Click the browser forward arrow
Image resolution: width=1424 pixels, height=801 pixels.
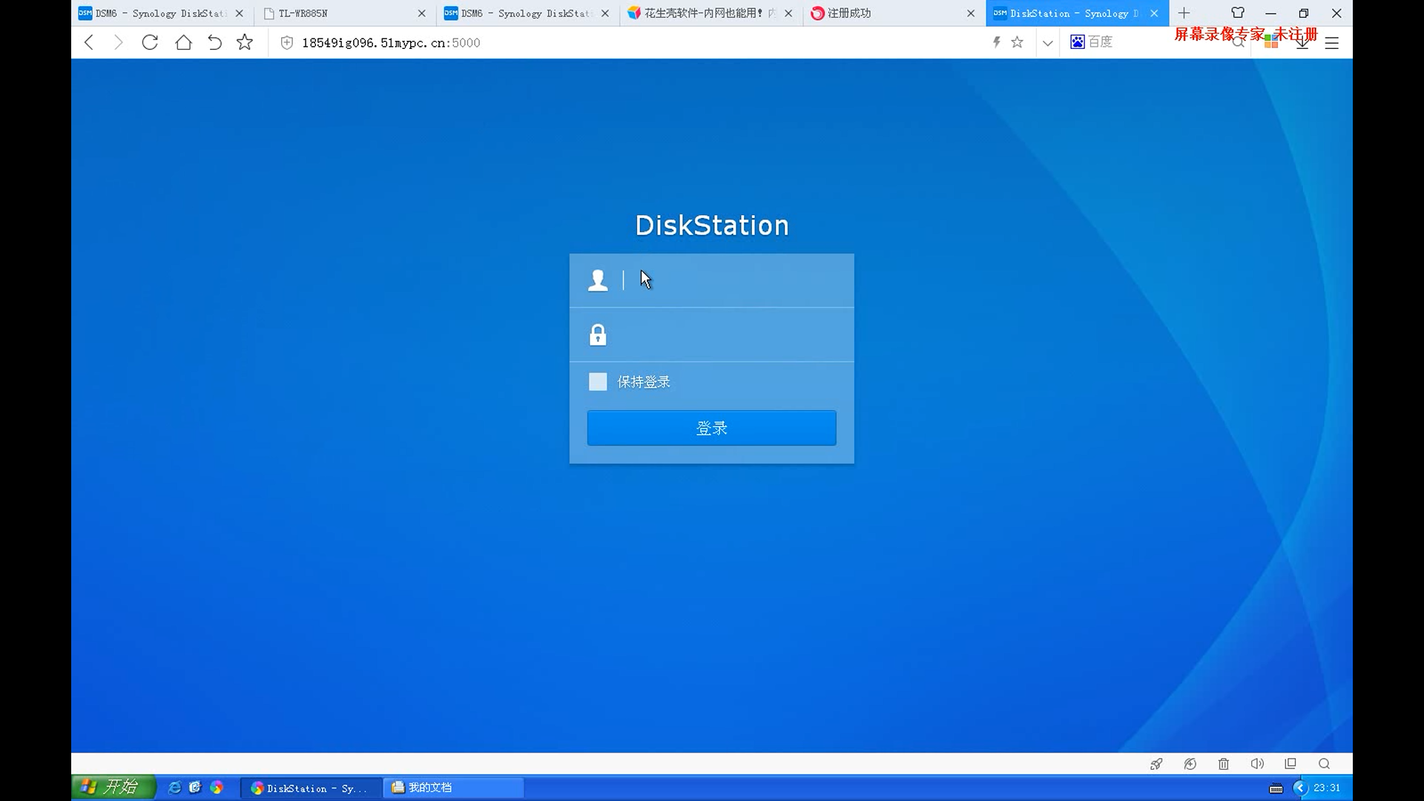coord(118,42)
